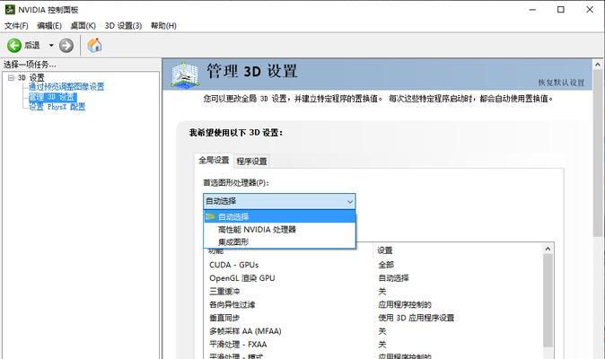Select the 多帧采样 AA (MFAA) row
Image resolution: width=605 pixels, height=359 pixels.
[373, 331]
